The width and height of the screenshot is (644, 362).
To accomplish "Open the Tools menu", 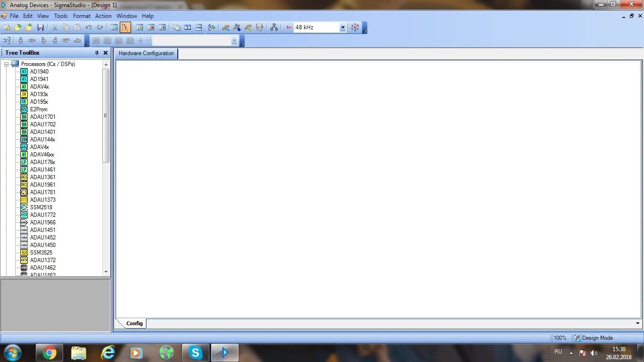I will pyautogui.click(x=61, y=16).
